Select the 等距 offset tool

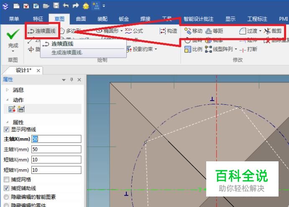214,31
